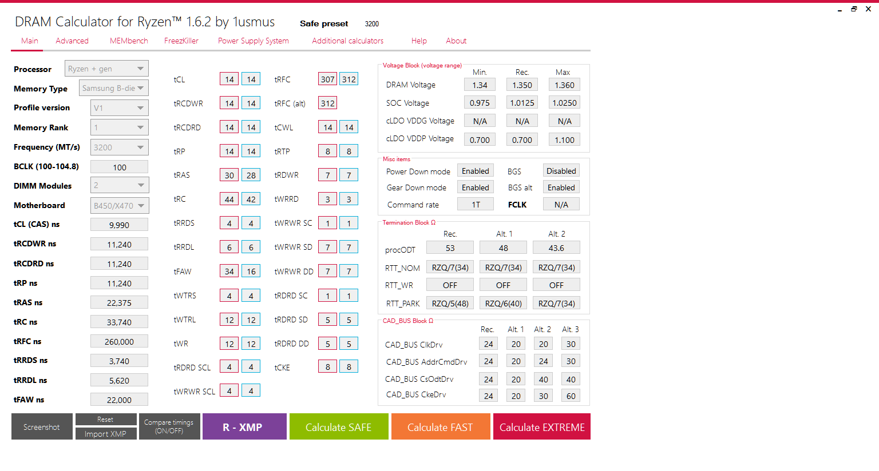Click the Safe preset 3200 value
The width and height of the screenshot is (879, 471).
pos(372,24)
